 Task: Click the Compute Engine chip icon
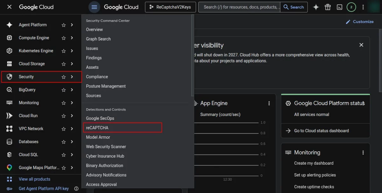9,38
